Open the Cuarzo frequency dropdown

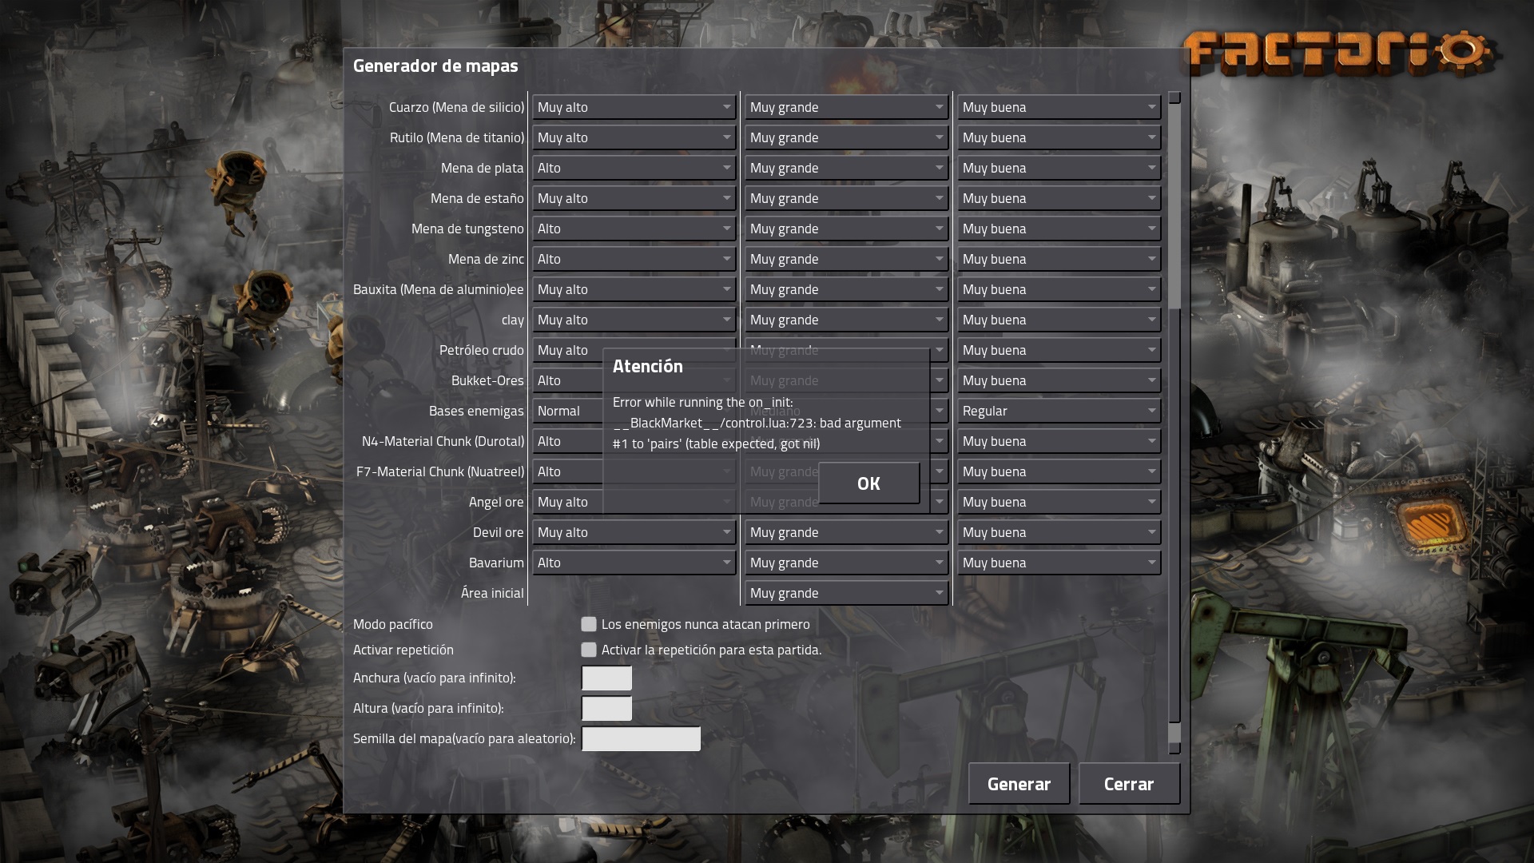pyautogui.click(x=634, y=107)
